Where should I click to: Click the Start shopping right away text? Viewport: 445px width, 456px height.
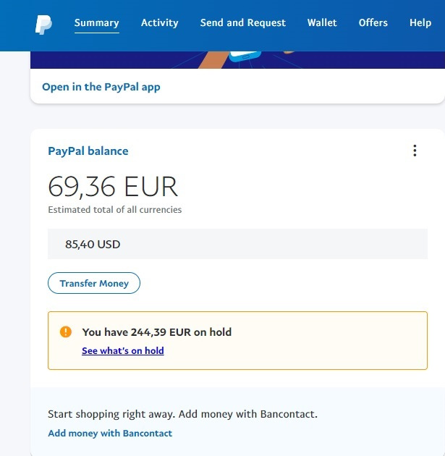pos(182,415)
